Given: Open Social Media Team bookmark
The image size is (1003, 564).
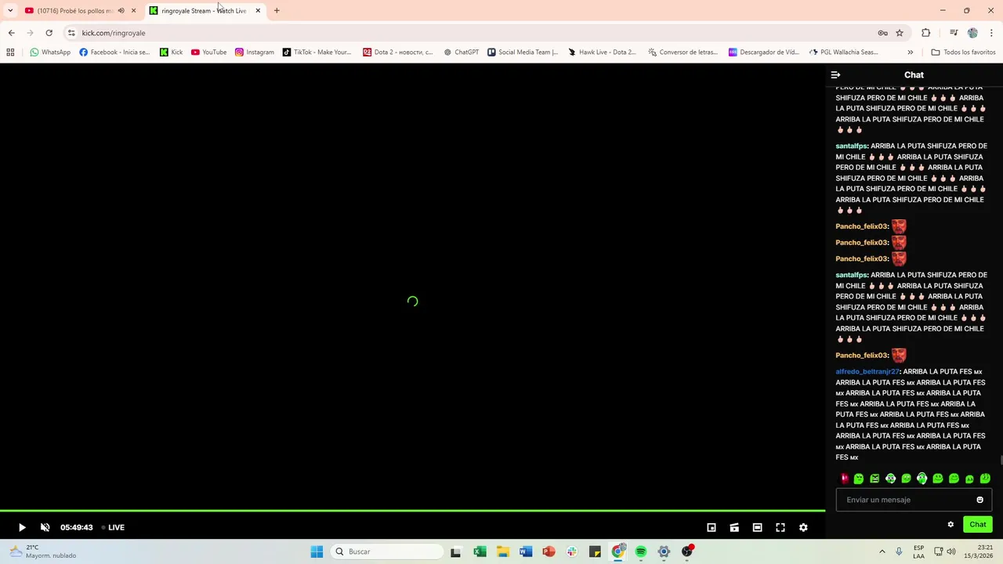Looking at the screenshot, I should (x=523, y=52).
